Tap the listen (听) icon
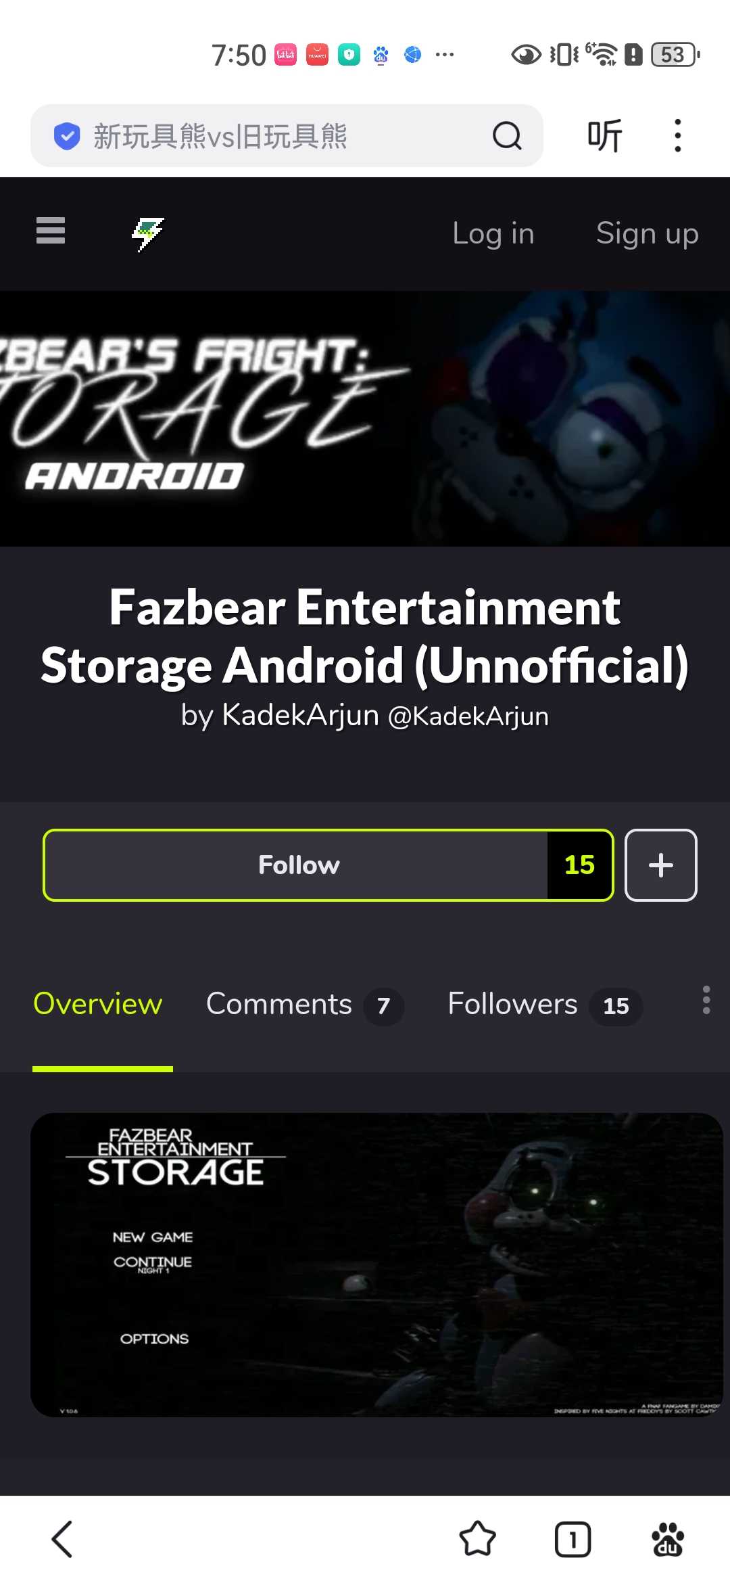730x1583 pixels. pyautogui.click(x=604, y=136)
